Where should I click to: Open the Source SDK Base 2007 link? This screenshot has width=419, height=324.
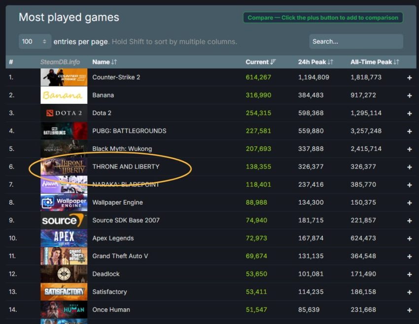click(126, 220)
